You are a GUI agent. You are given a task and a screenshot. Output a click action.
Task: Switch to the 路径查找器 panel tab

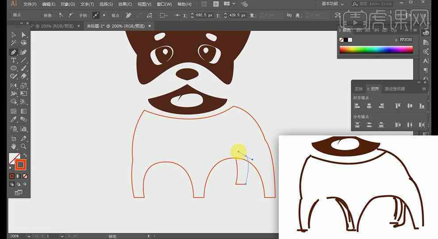[395, 89]
